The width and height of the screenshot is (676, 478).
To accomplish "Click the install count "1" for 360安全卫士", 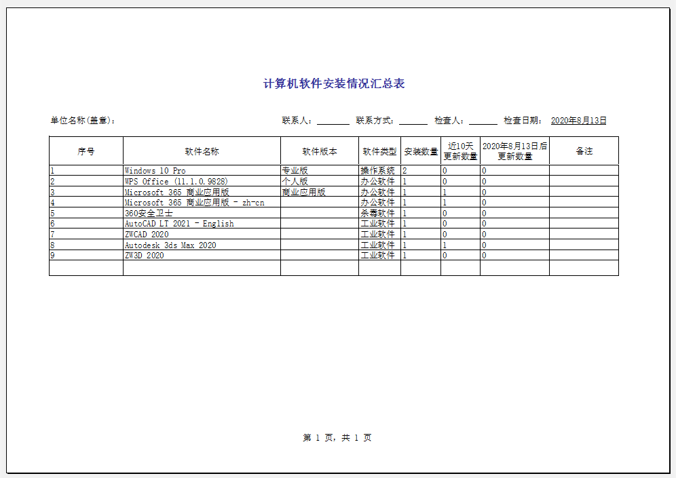I will [x=405, y=213].
